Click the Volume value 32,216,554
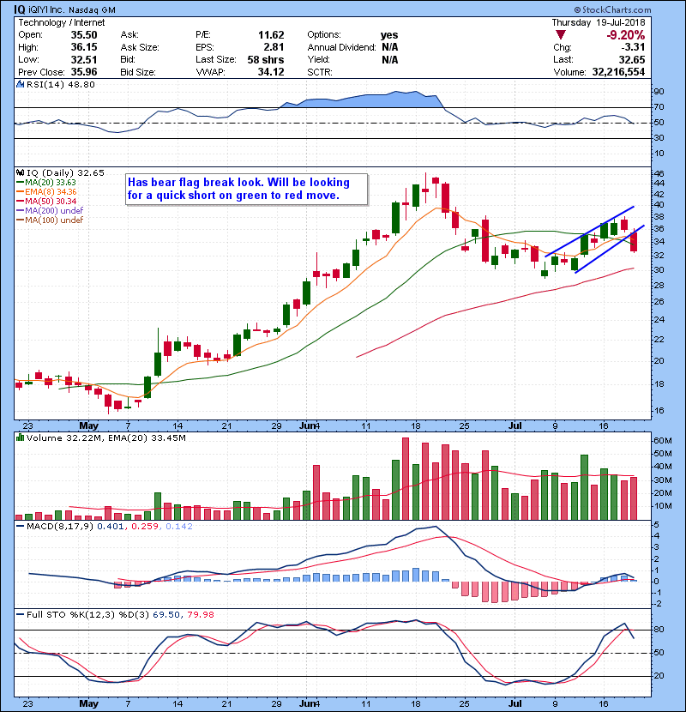686x712 pixels. tap(618, 72)
